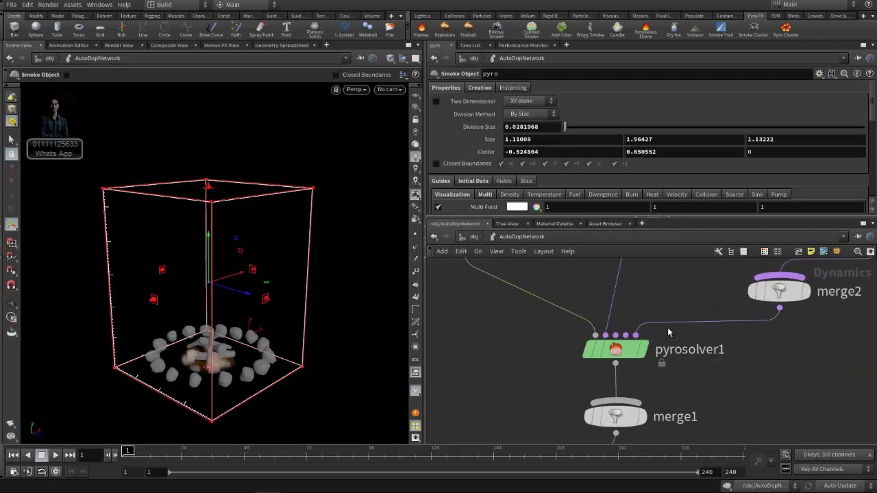The height and width of the screenshot is (493, 877).
Task: Open the Temperature visualization tab
Action: tap(544, 194)
